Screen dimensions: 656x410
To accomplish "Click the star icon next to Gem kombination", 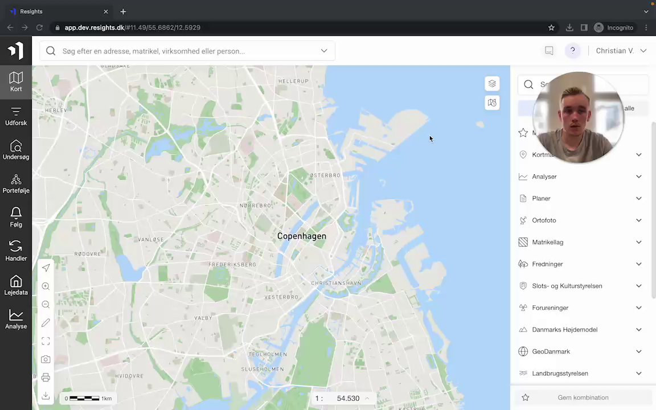I will (526, 397).
